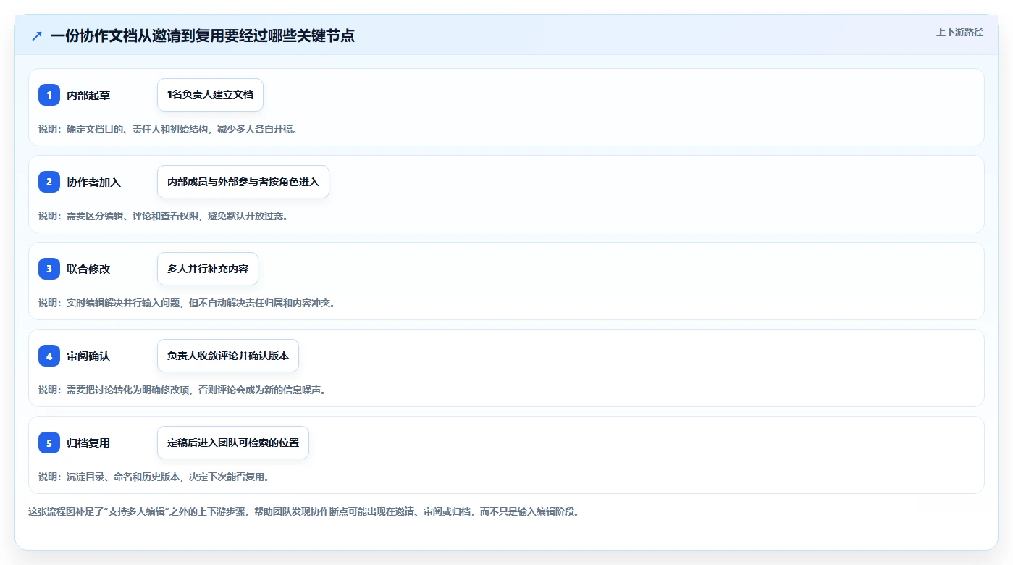This screenshot has height=565, width=1013.
Task: Click the 联合修改 step title
Action: click(x=88, y=269)
